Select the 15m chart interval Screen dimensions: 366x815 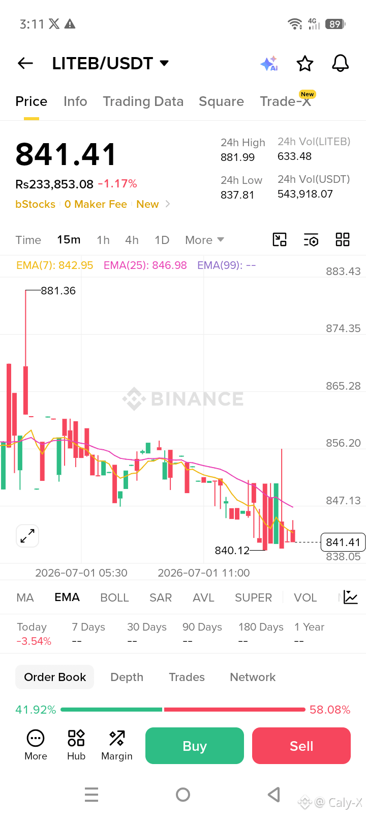click(x=69, y=239)
